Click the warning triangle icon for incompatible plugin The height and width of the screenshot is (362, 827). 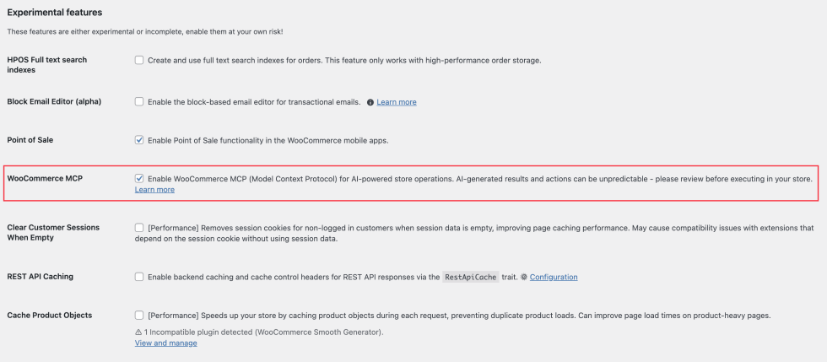(138, 332)
